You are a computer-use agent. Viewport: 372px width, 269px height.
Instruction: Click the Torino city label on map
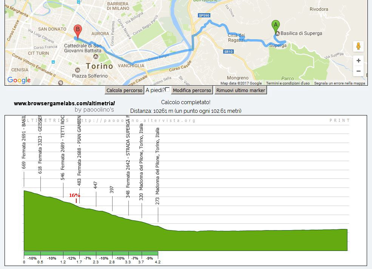[x=99, y=66]
